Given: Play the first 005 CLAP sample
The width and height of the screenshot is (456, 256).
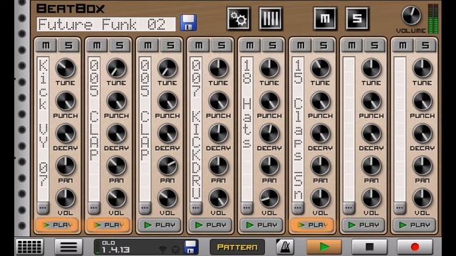Looking at the screenshot, I should tap(108, 225).
